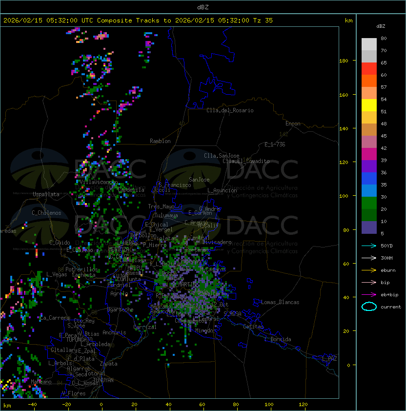Image resolution: width=406 pixels, height=411 pixels.
Task: Click the '57' value in dBZ legend
Action: tap(384, 87)
